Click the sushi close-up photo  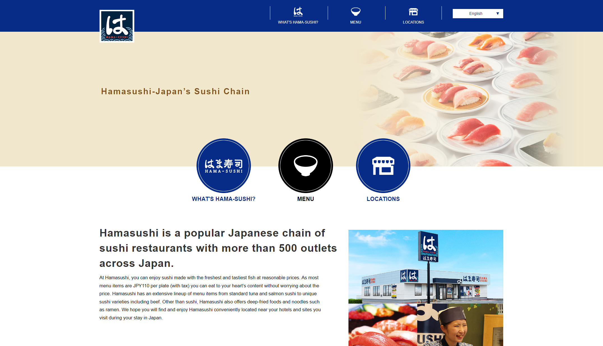[x=383, y=325]
